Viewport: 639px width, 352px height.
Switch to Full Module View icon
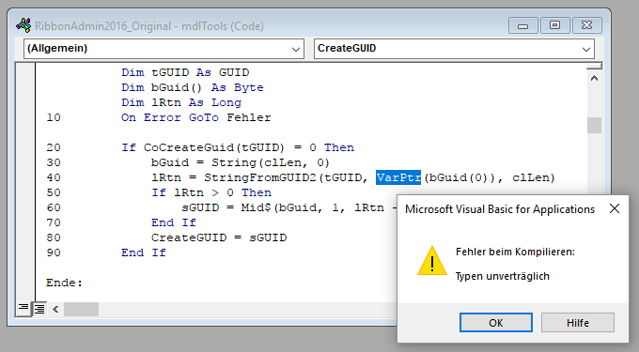pos(39,309)
